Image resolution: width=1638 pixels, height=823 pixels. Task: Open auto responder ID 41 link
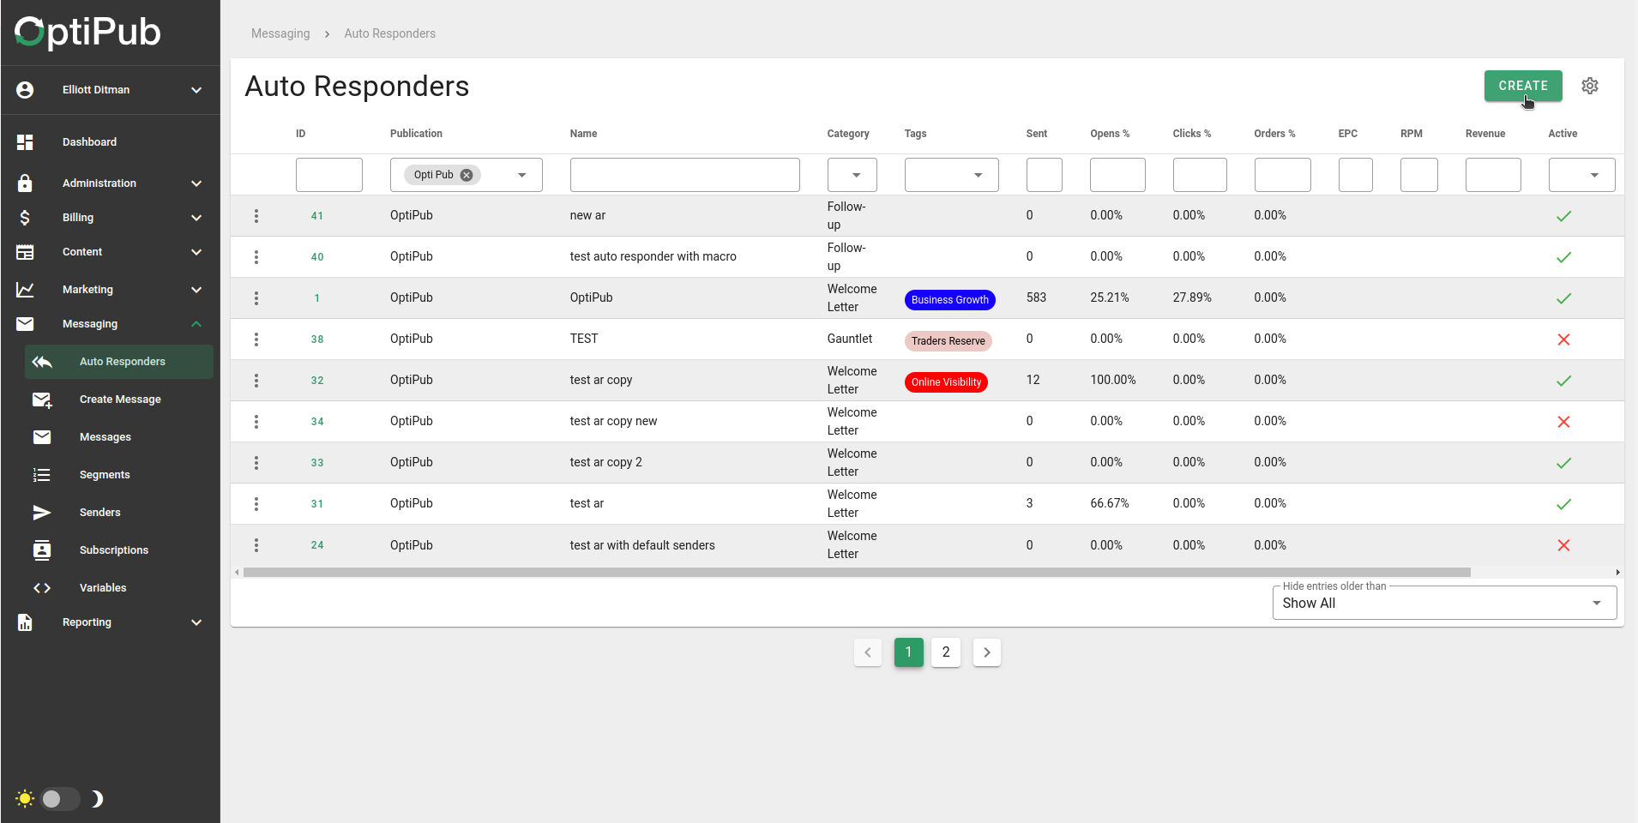[x=317, y=216]
